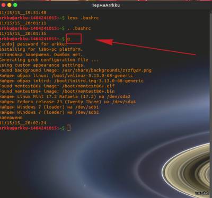Click the Windows 7 loader /dev/sdb2 line
This screenshot has height=198, width=212.
click(x=49, y=112)
